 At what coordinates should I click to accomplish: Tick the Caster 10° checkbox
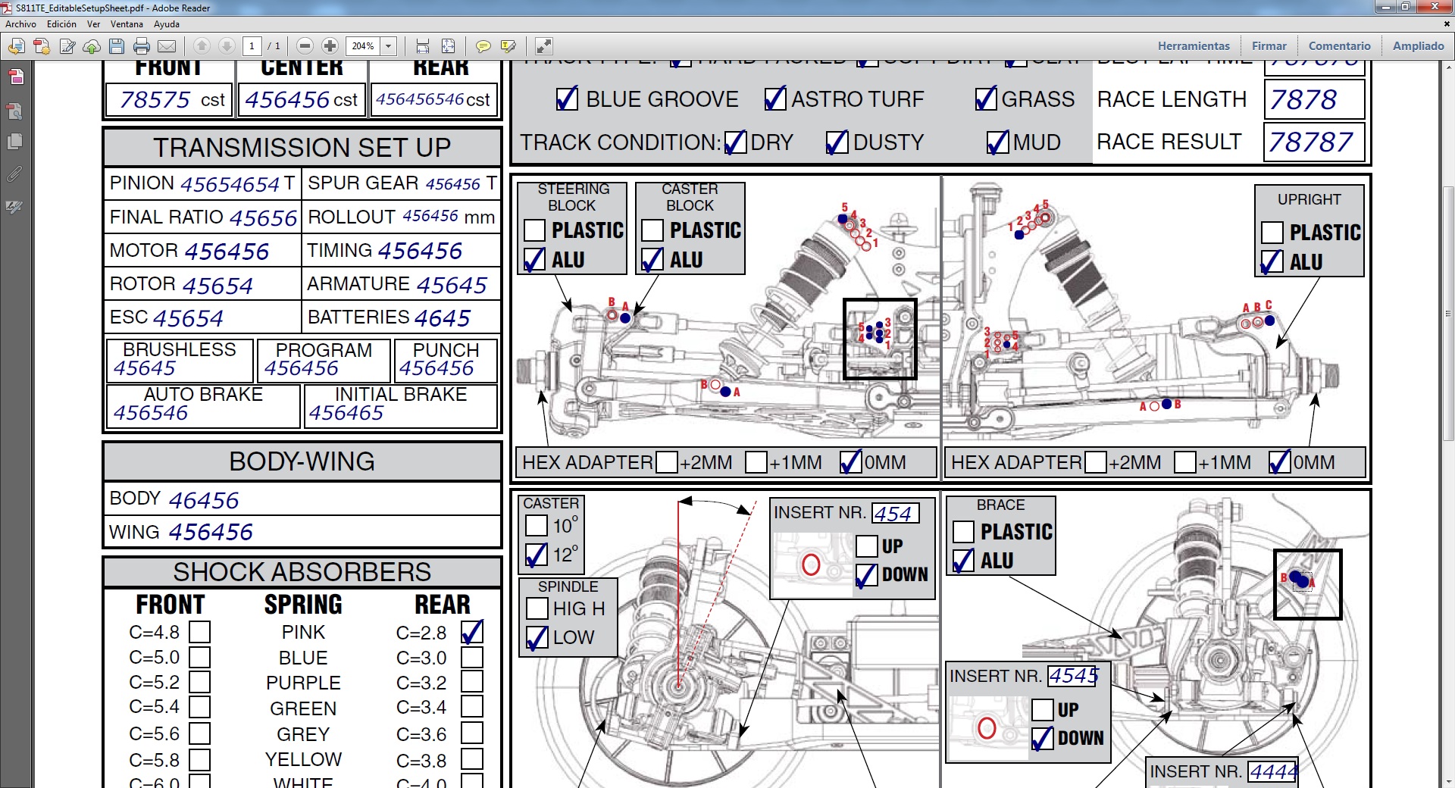pos(537,525)
